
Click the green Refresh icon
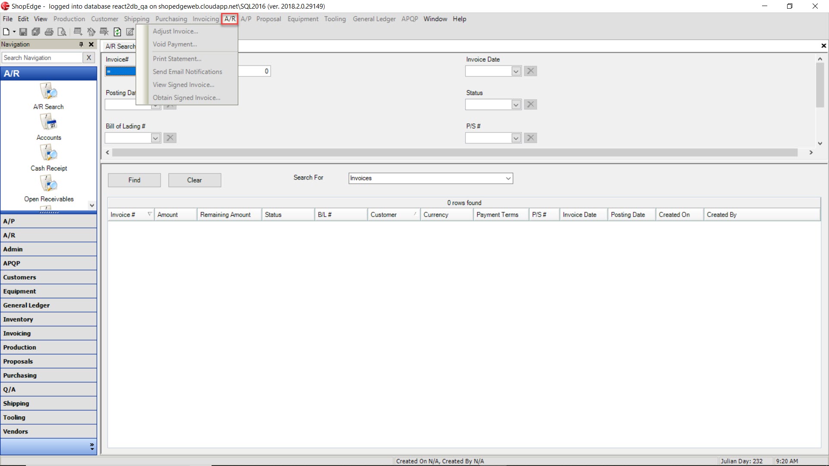[117, 31]
